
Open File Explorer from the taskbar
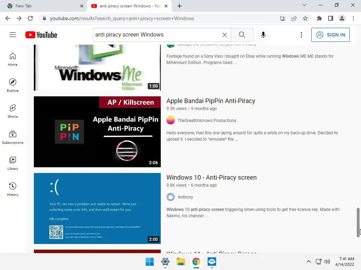coord(181,262)
